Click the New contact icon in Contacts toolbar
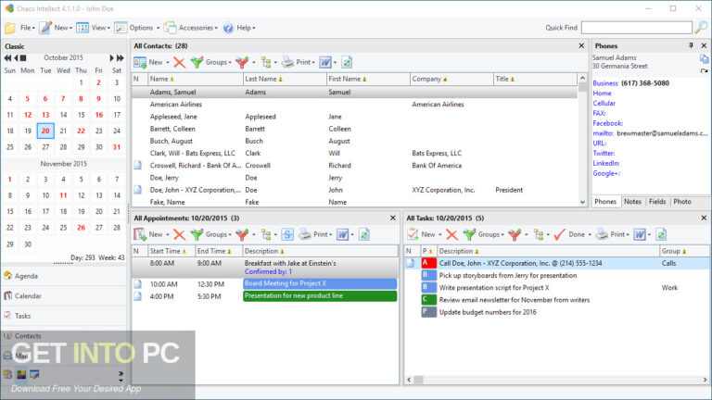The height and width of the screenshot is (400, 712). point(140,62)
